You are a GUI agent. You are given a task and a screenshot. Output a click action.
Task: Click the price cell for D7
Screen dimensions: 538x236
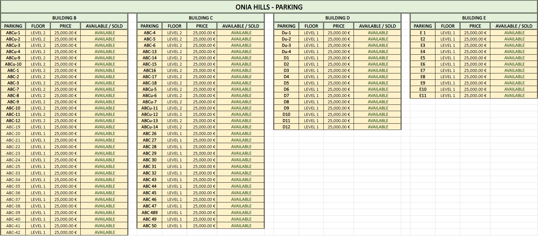[x=339, y=95]
